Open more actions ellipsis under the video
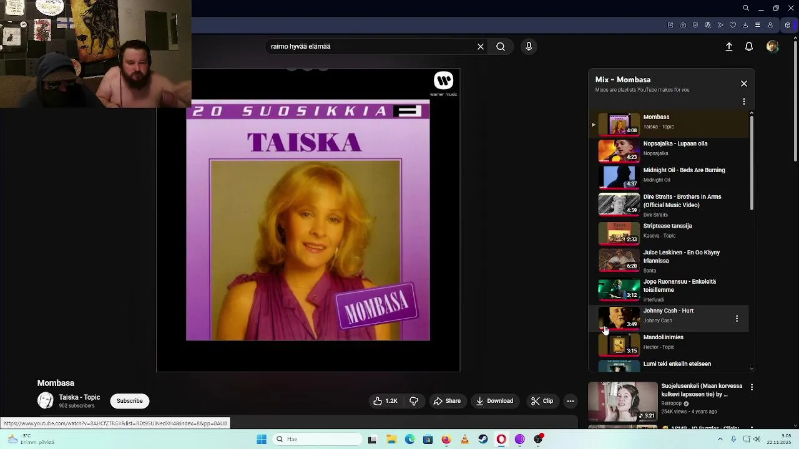The height and width of the screenshot is (449, 799). click(571, 401)
